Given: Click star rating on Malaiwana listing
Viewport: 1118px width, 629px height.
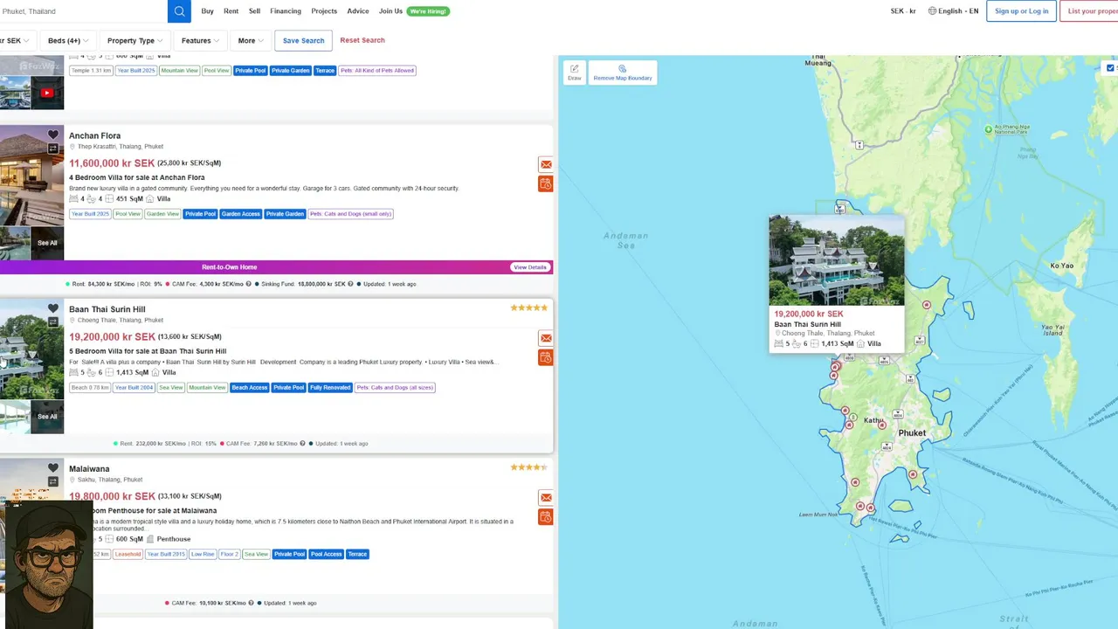Looking at the screenshot, I should pos(529,467).
